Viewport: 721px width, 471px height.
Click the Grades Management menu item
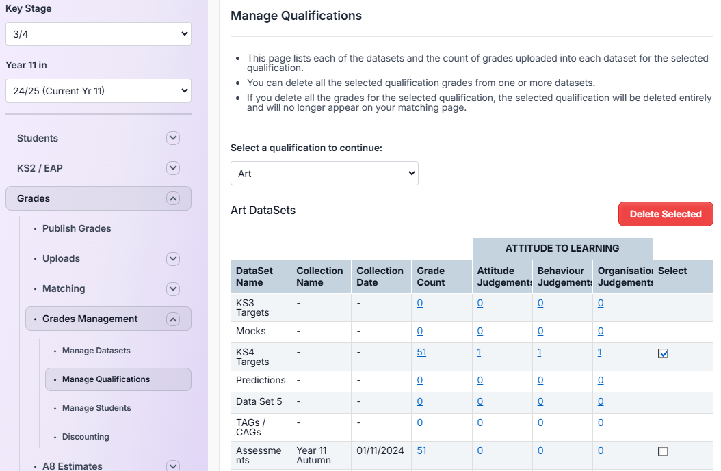tap(108, 319)
